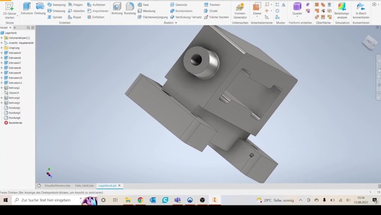This screenshot has width=381, height=215.
Task: Select the Spirale coil tool
Action: pyautogui.click(x=55, y=17)
